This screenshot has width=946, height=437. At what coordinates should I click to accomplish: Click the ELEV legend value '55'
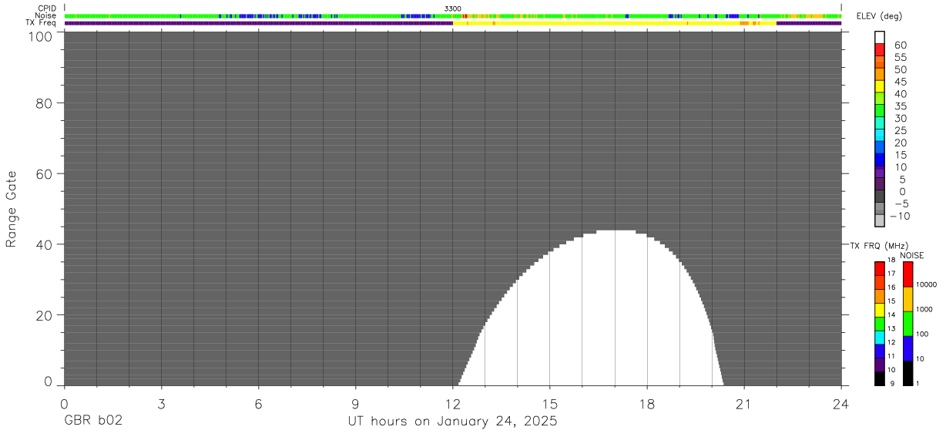(900, 57)
